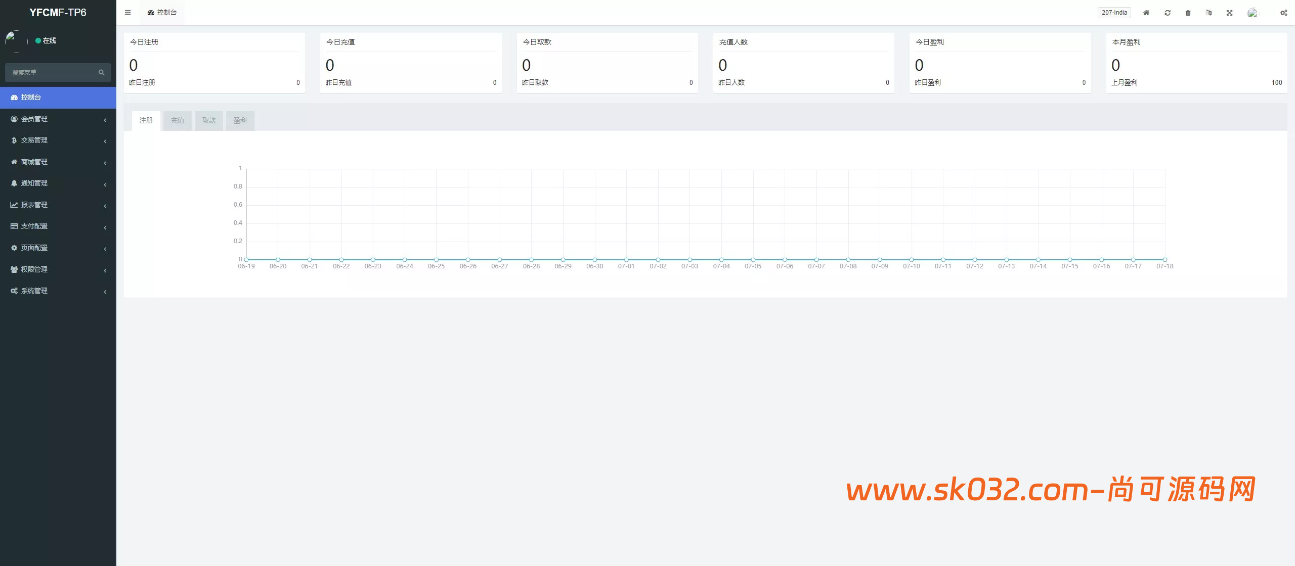Viewport: 1295px width, 566px height.
Task: Click the language translate icon
Action: [1209, 13]
